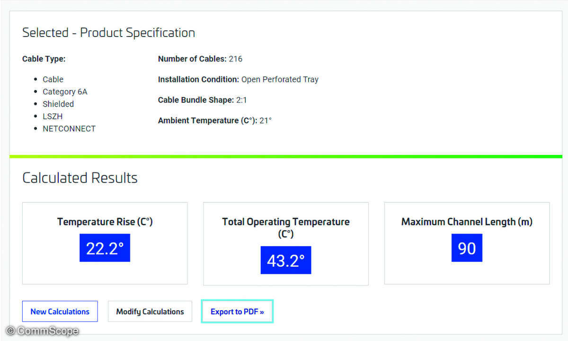This screenshot has height=341, width=568.
Task: Click the Shielded list item
Action: click(x=58, y=104)
